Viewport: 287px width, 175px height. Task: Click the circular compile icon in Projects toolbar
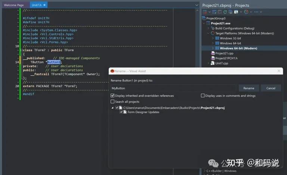pos(246,12)
